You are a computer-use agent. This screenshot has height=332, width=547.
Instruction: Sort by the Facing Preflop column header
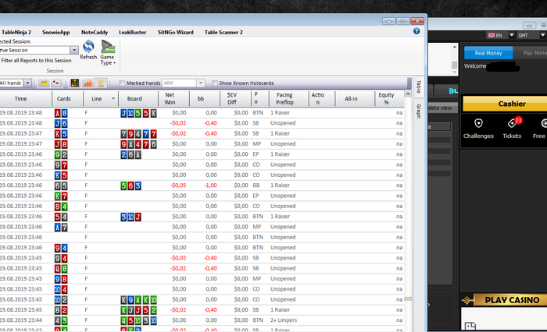click(288, 99)
